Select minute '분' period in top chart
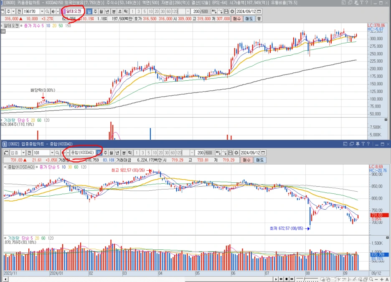Viewport: 391px width, 282px height. 114,11
